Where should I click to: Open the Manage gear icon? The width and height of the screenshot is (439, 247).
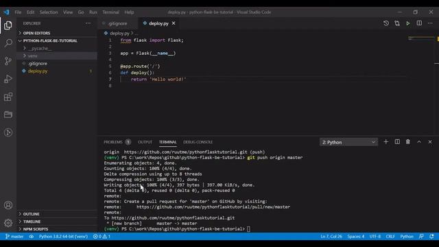[x=8, y=223]
